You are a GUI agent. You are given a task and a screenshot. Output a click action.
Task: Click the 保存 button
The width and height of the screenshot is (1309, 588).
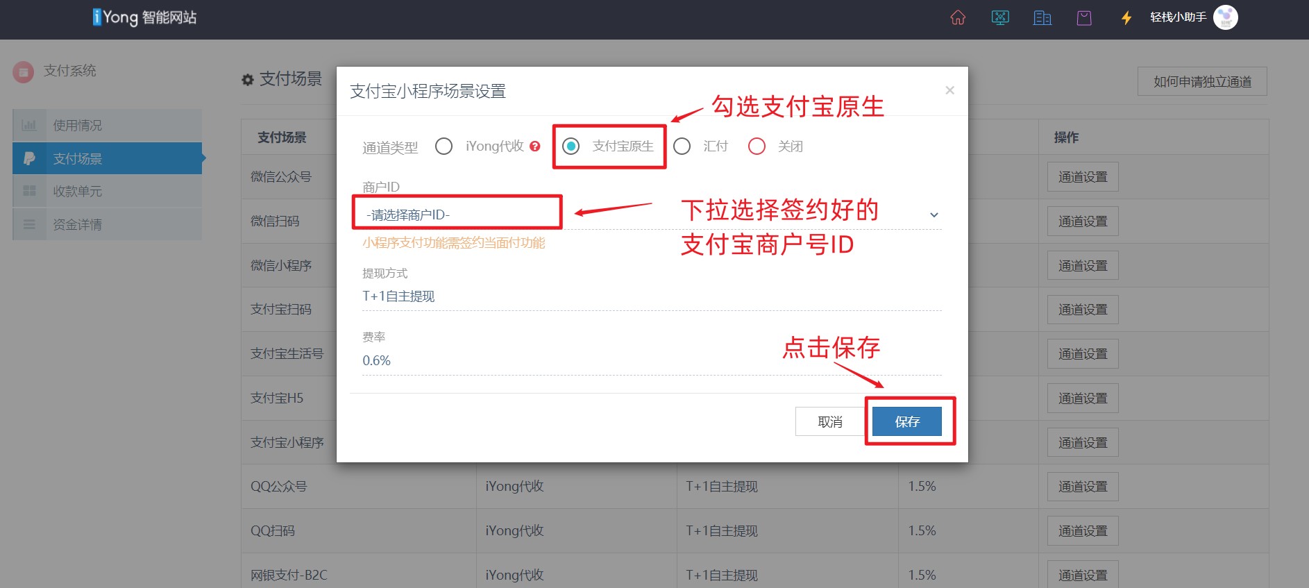pos(907,421)
